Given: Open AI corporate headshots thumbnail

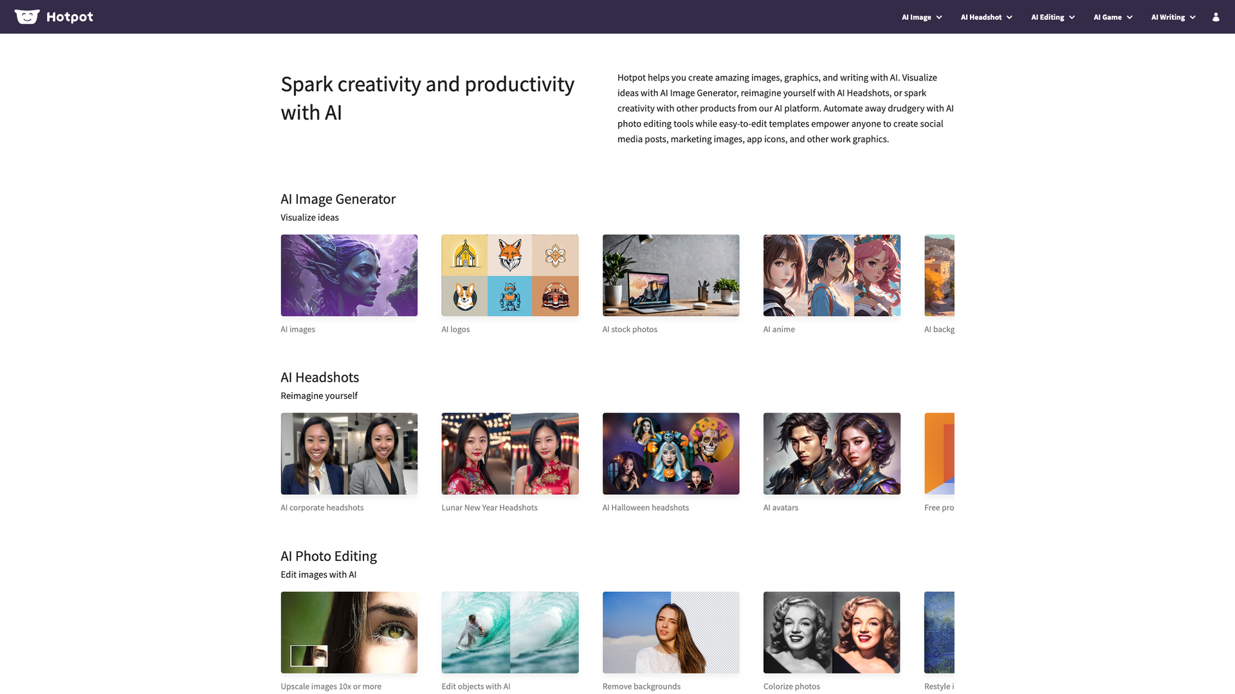Looking at the screenshot, I should click(x=349, y=454).
